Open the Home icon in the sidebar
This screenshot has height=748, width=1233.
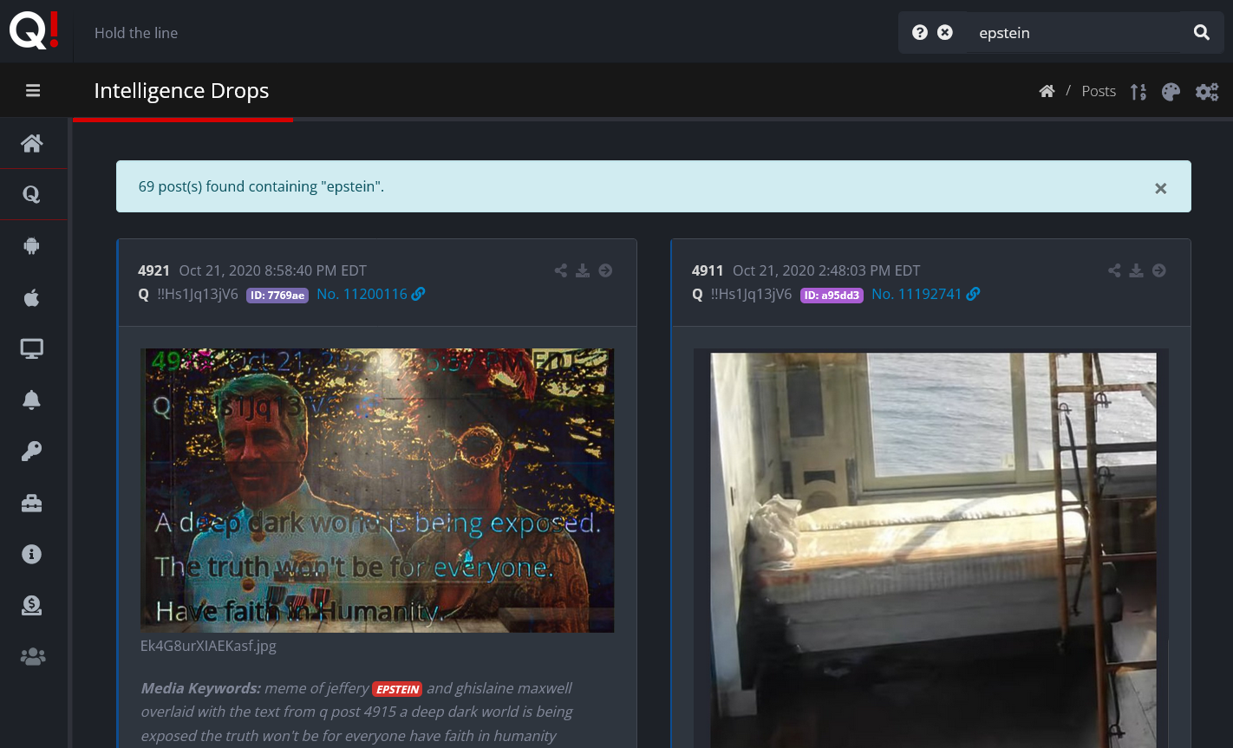(x=32, y=143)
